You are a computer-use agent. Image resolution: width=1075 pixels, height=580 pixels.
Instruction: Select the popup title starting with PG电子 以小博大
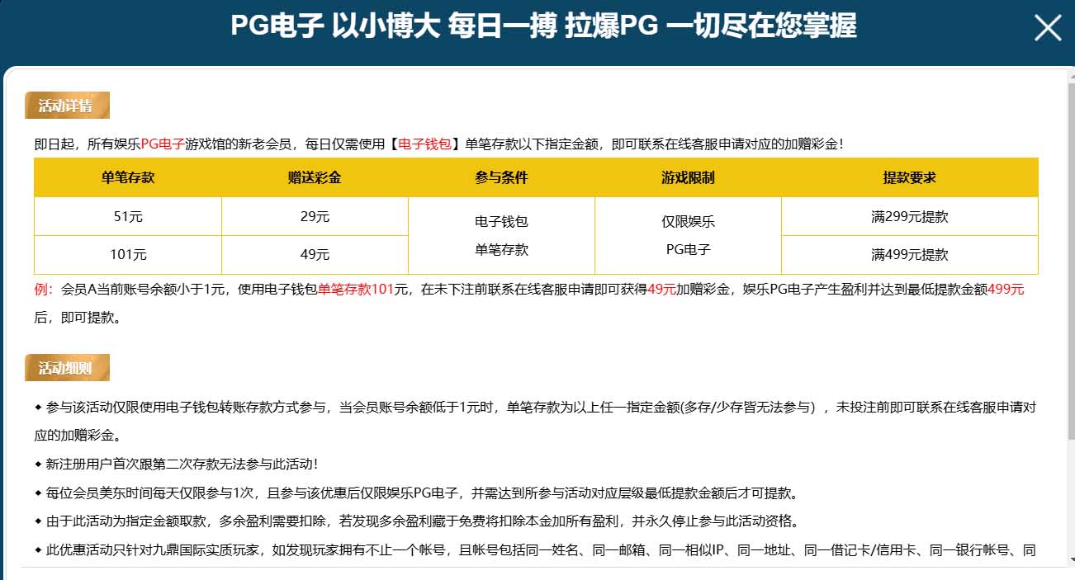(543, 26)
